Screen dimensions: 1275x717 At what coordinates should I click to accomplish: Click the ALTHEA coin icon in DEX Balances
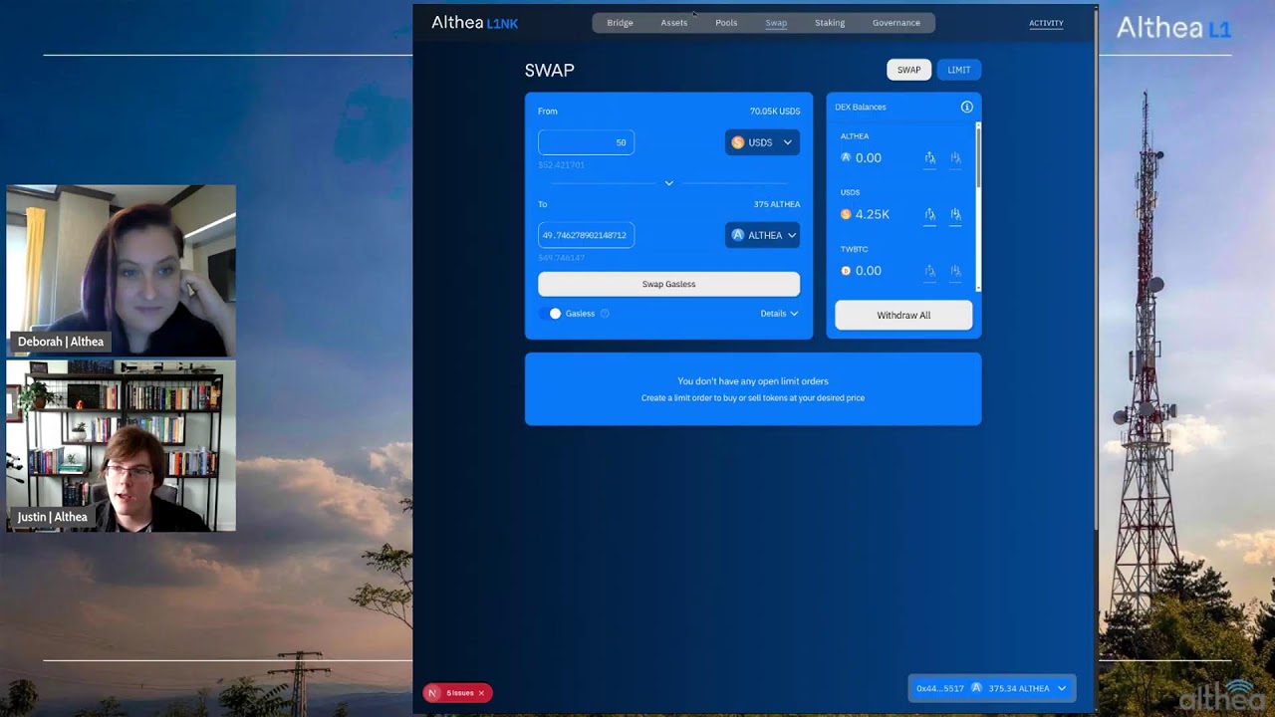pyautogui.click(x=846, y=157)
